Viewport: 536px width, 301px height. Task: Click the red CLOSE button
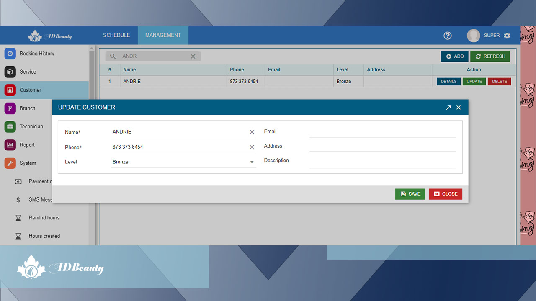click(446, 194)
